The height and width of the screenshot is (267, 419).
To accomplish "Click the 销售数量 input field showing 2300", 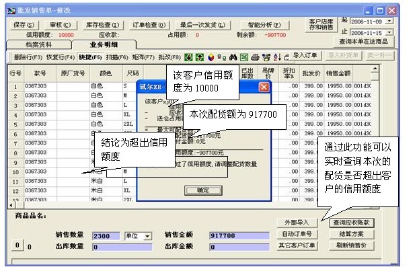I will click(x=106, y=236).
